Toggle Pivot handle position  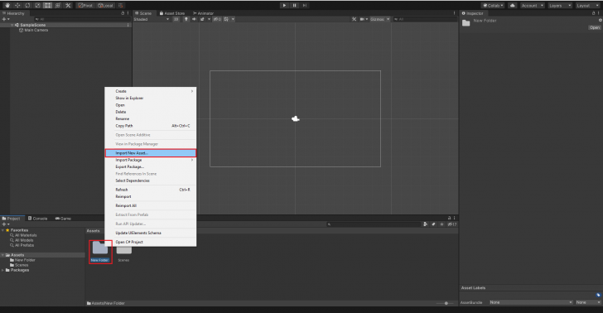click(85, 6)
